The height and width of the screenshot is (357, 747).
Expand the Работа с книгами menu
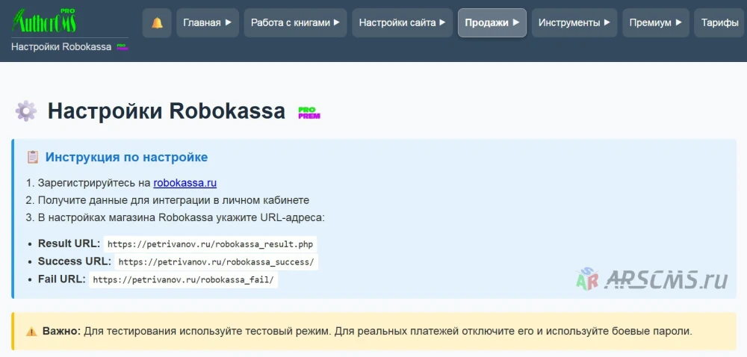click(295, 23)
